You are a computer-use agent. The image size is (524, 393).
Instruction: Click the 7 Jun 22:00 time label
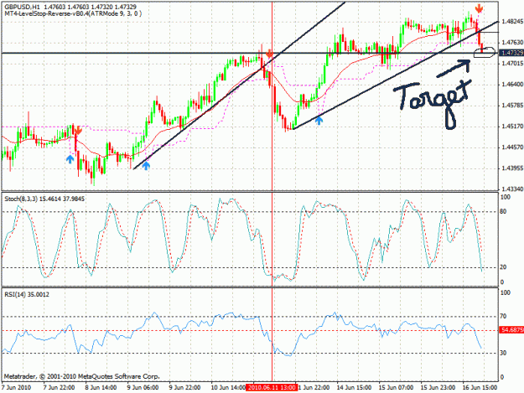click(59, 388)
